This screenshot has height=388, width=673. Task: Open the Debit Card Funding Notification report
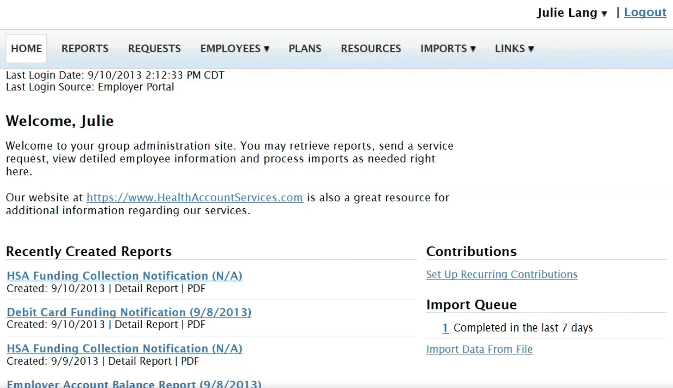click(x=128, y=312)
